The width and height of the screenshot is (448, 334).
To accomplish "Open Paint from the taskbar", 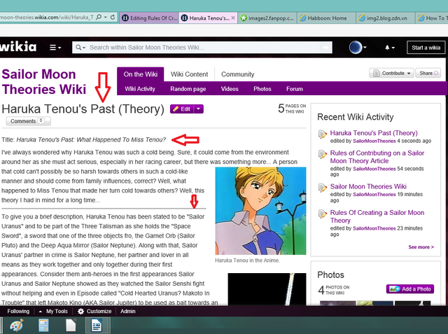I will click(16, 326).
